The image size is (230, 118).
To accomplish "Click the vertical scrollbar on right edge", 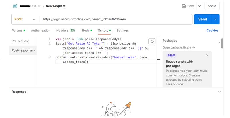I will (x=222, y=43).
